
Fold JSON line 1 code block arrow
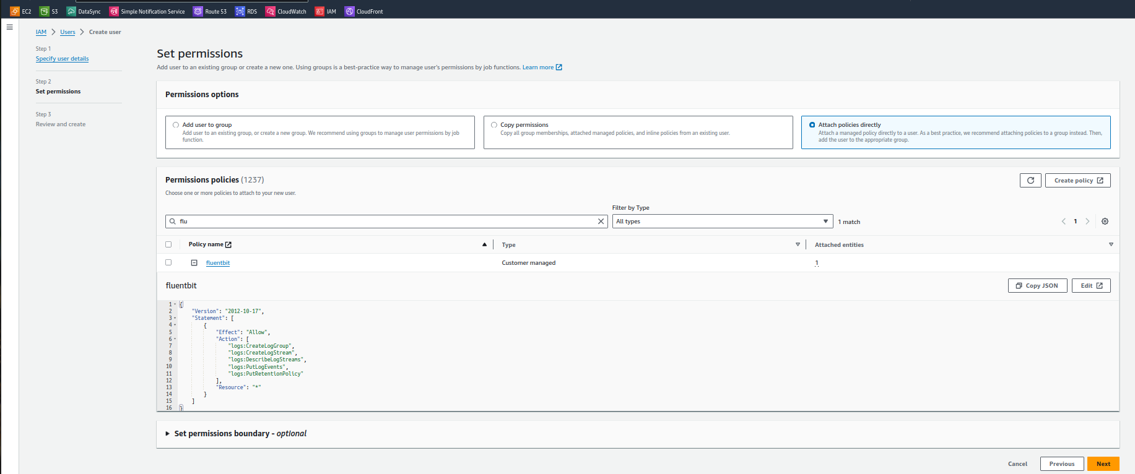click(175, 304)
